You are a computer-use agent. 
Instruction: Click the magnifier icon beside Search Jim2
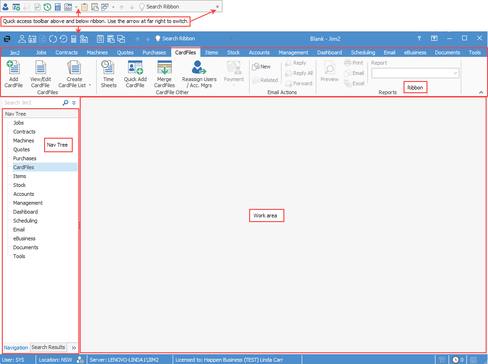tap(65, 103)
